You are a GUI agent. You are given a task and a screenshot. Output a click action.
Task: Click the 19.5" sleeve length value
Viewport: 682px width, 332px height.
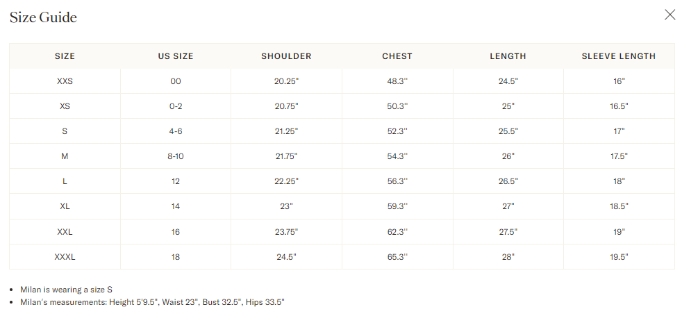point(619,257)
